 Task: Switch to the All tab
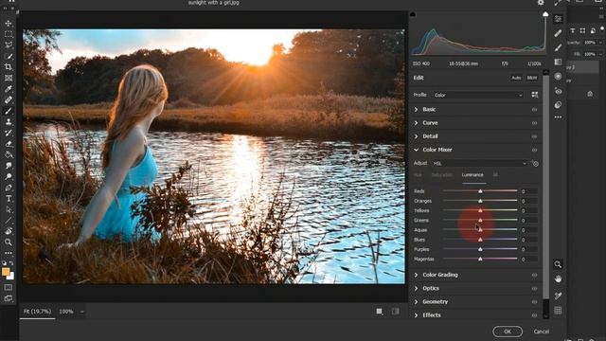pos(495,175)
